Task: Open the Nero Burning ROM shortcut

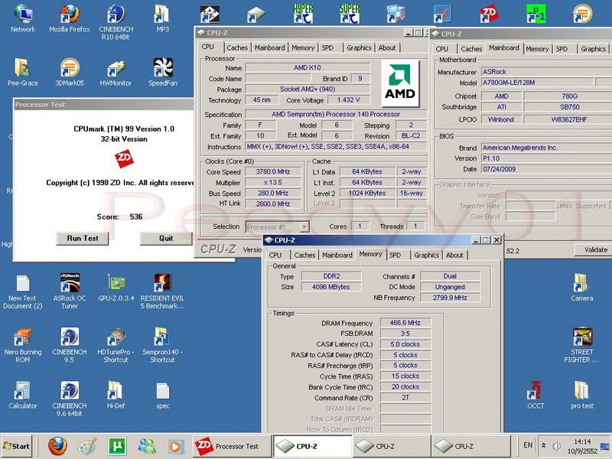Action: [x=23, y=346]
